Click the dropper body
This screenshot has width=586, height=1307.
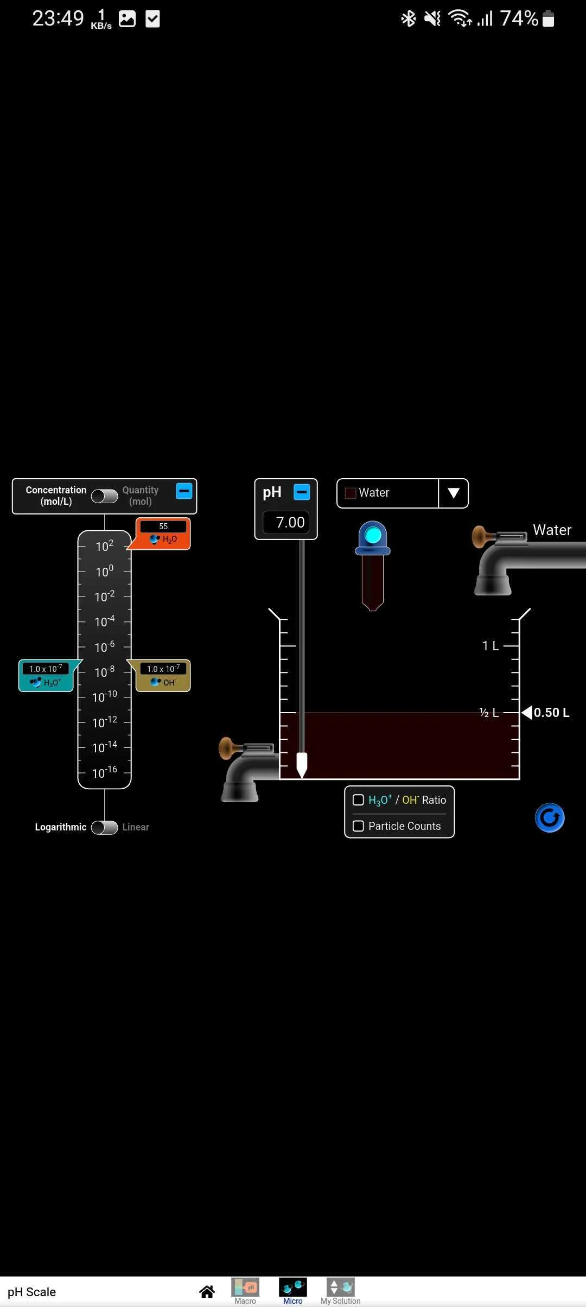click(373, 582)
